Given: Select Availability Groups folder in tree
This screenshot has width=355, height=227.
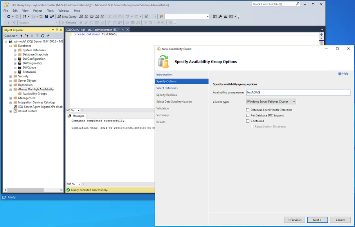Looking at the screenshot, I should (x=35, y=94).
